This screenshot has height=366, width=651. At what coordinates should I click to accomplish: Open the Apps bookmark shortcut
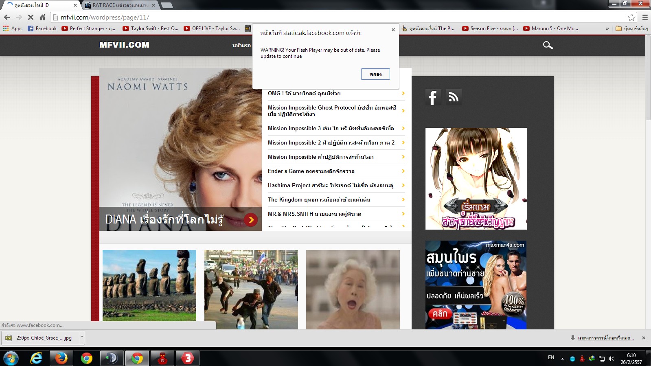(x=13, y=28)
